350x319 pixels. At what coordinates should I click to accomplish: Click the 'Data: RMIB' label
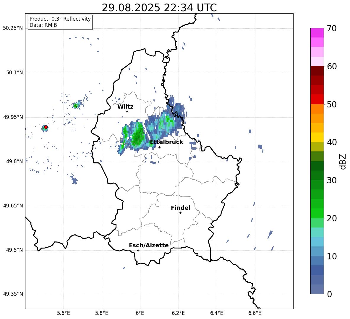tap(43, 25)
